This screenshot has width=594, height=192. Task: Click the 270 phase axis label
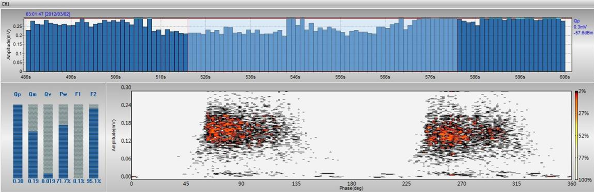pyautogui.click(x=462, y=184)
